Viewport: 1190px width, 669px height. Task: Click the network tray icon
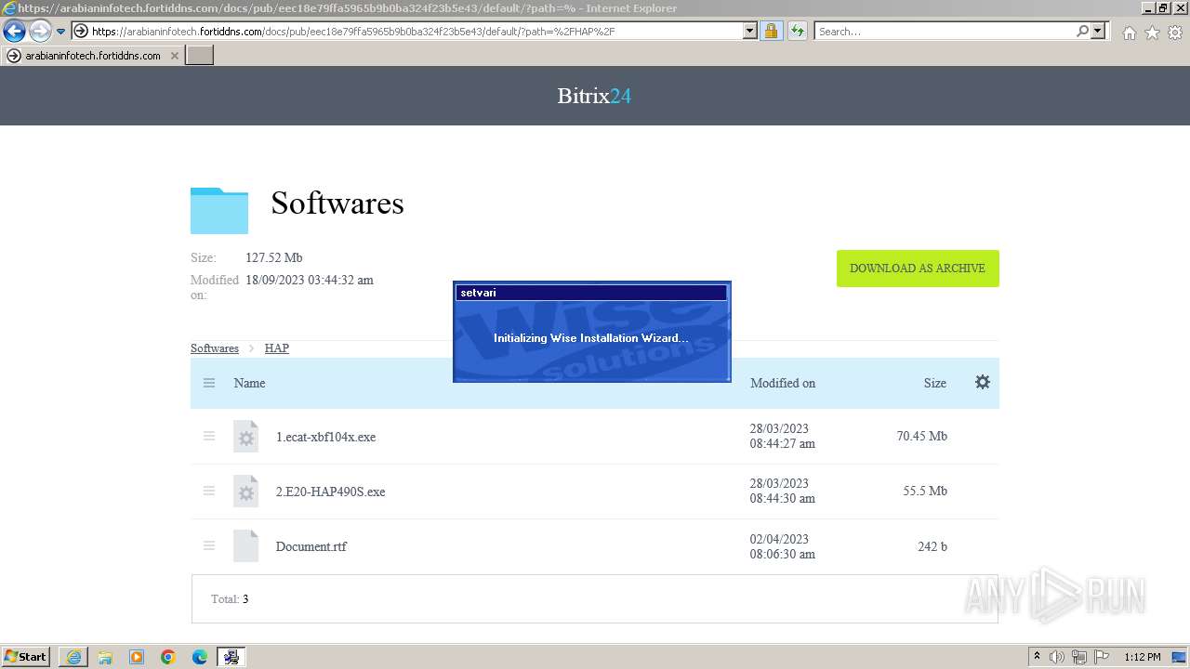click(x=1080, y=657)
